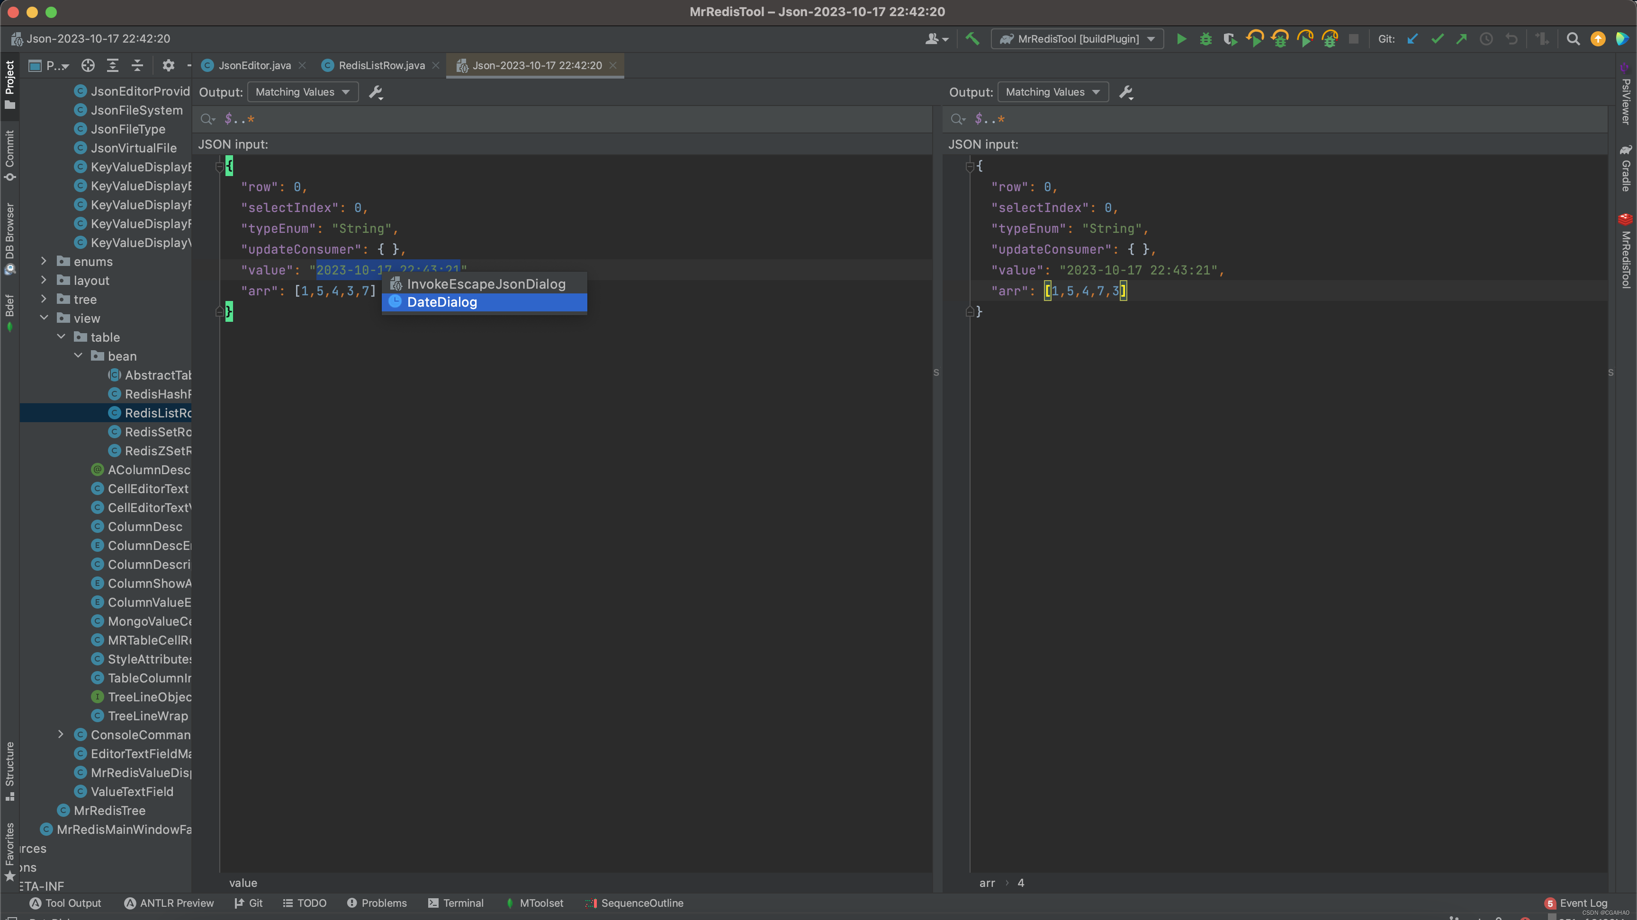
Task: Click the Debug bug icon
Action: click(x=1205, y=39)
